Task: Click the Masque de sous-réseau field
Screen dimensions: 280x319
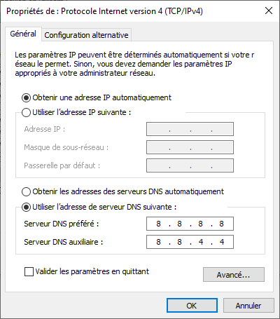Action: coord(190,147)
